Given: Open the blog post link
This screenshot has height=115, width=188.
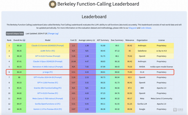Looking at the screenshot, I should pyautogui.click(x=133, y=28).
